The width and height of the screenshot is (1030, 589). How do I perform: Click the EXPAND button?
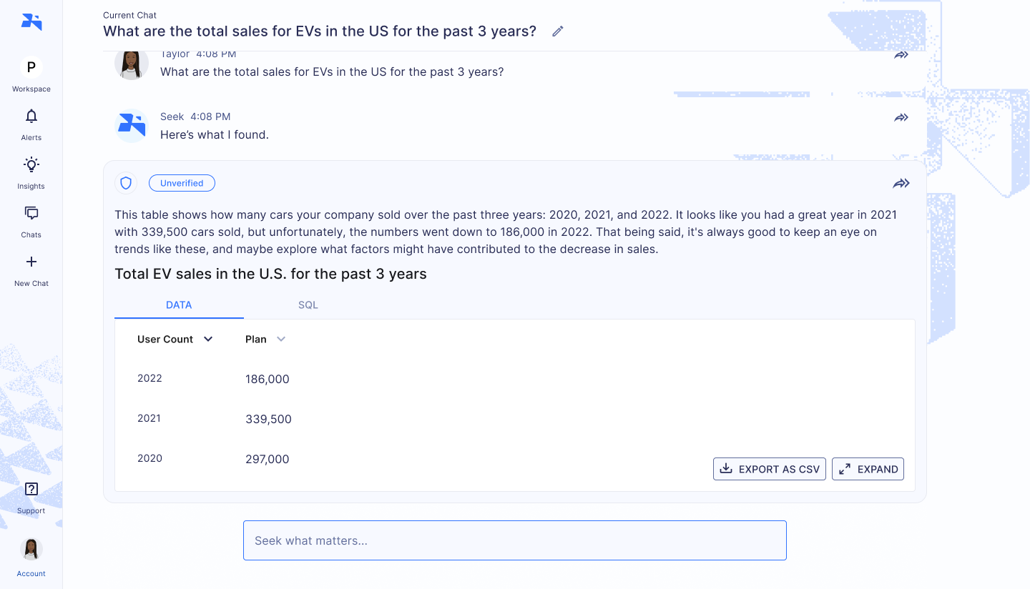click(x=868, y=469)
